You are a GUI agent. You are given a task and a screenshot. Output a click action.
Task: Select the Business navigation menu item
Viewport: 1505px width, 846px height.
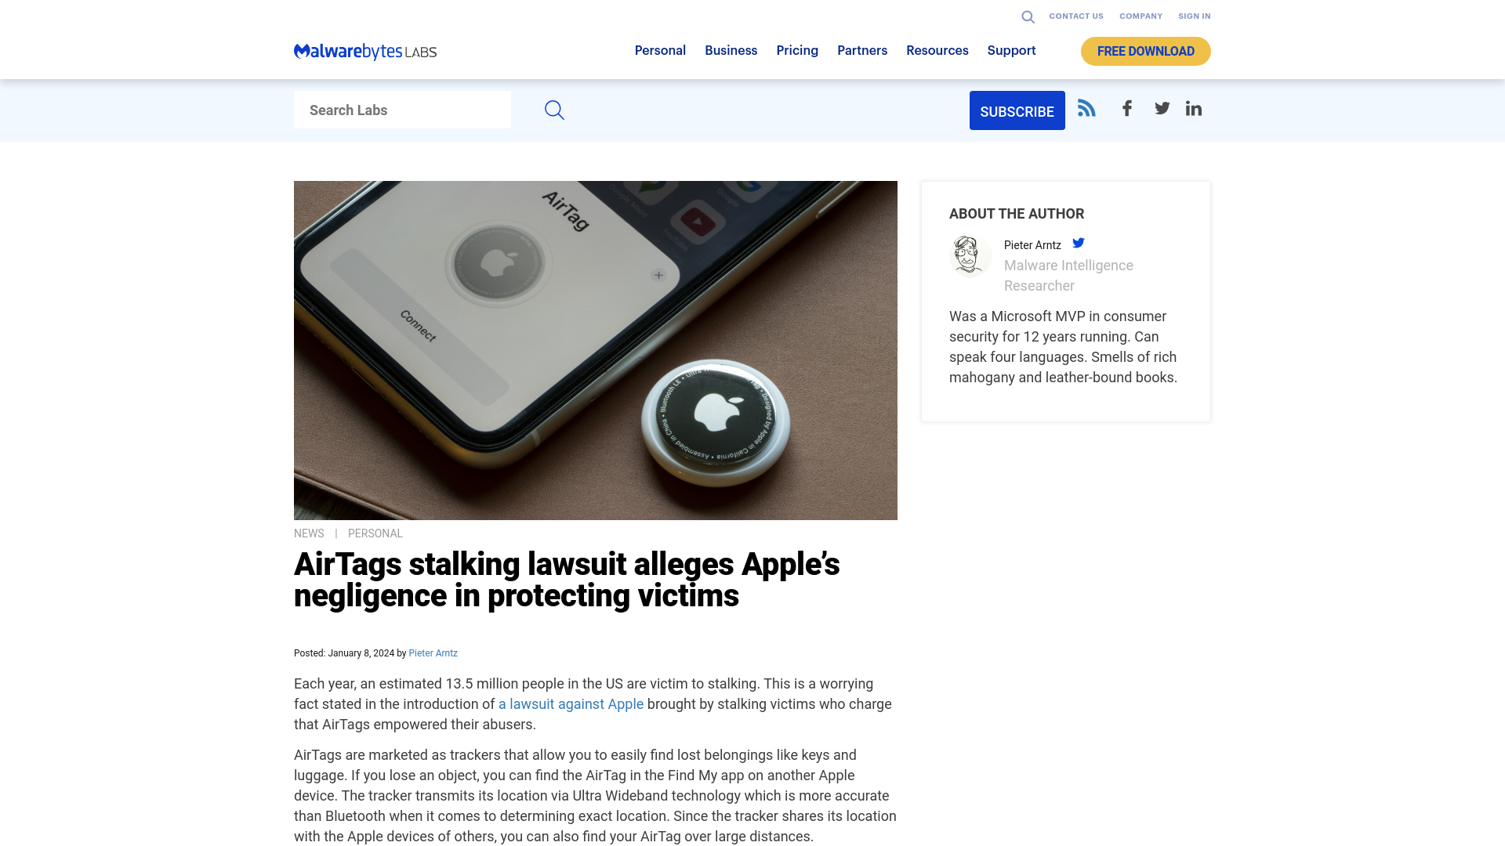coord(730,51)
